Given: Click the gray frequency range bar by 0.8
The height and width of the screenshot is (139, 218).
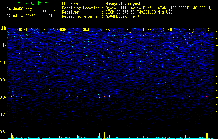Looking at the screenshot, I should 7,92.
